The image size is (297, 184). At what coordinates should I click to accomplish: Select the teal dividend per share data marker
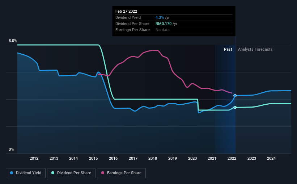coord(235,107)
